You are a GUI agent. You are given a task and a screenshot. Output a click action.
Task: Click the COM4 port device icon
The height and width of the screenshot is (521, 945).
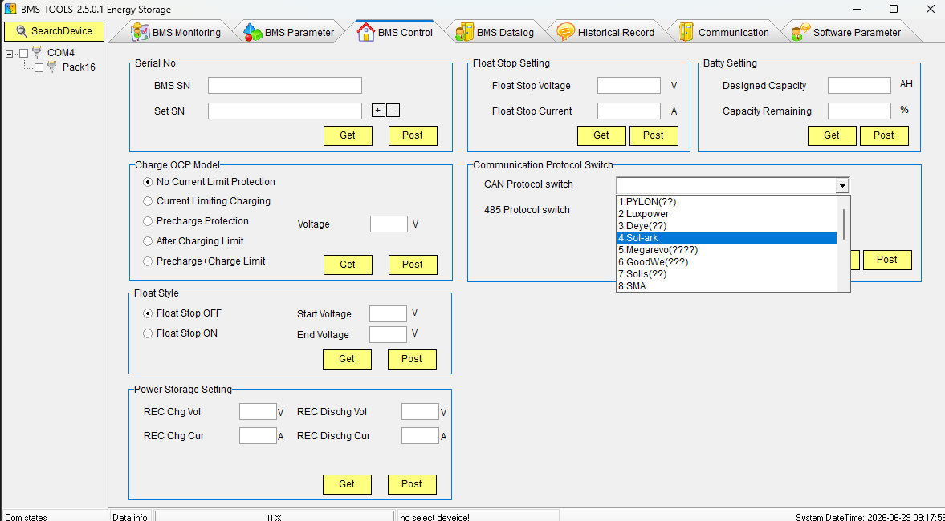[37, 52]
